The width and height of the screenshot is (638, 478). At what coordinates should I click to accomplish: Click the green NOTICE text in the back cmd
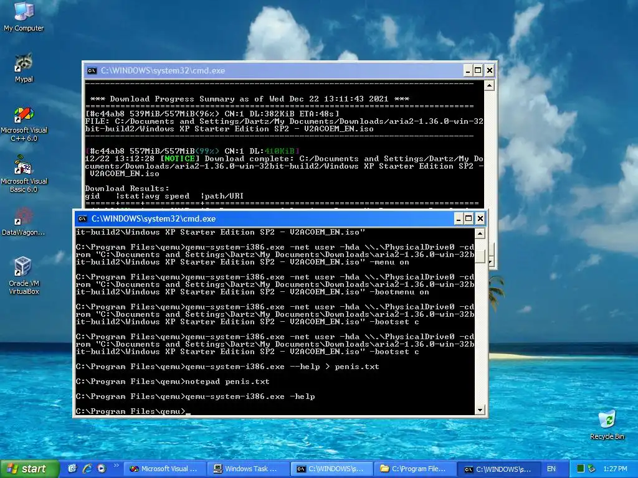coord(179,159)
